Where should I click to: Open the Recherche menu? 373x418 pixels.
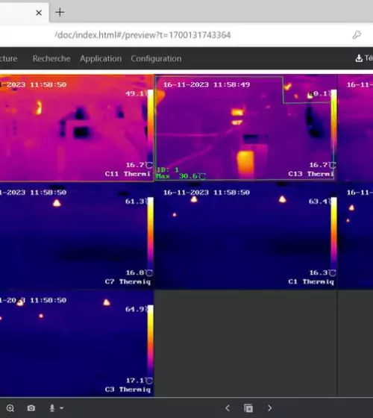(x=51, y=58)
